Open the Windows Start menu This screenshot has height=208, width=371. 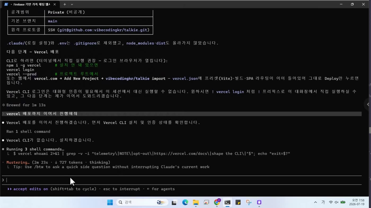click(110, 202)
